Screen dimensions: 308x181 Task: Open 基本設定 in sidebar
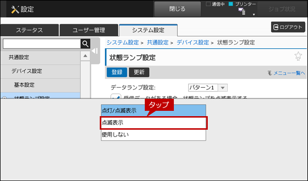coord(40,85)
